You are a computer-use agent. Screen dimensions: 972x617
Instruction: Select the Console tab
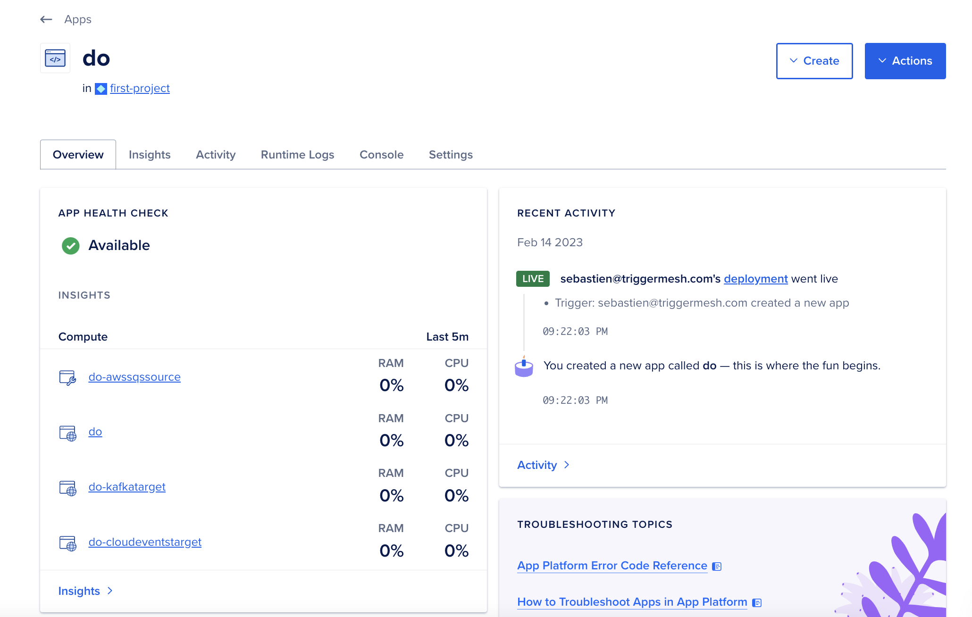click(381, 155)
